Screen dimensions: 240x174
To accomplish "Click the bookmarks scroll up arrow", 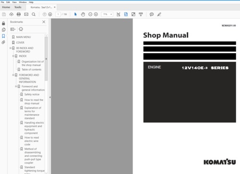I will point(46,35).
